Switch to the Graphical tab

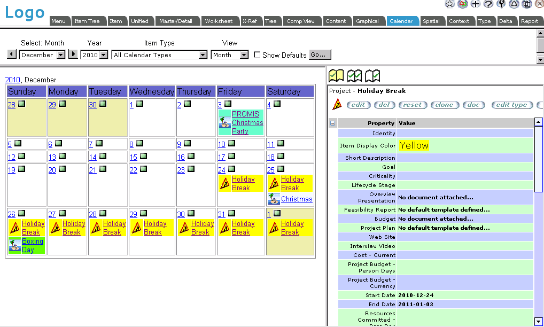click(x=368, y=21)
